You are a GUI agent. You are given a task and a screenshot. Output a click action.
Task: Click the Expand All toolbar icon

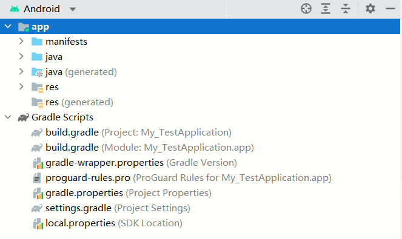326,8
